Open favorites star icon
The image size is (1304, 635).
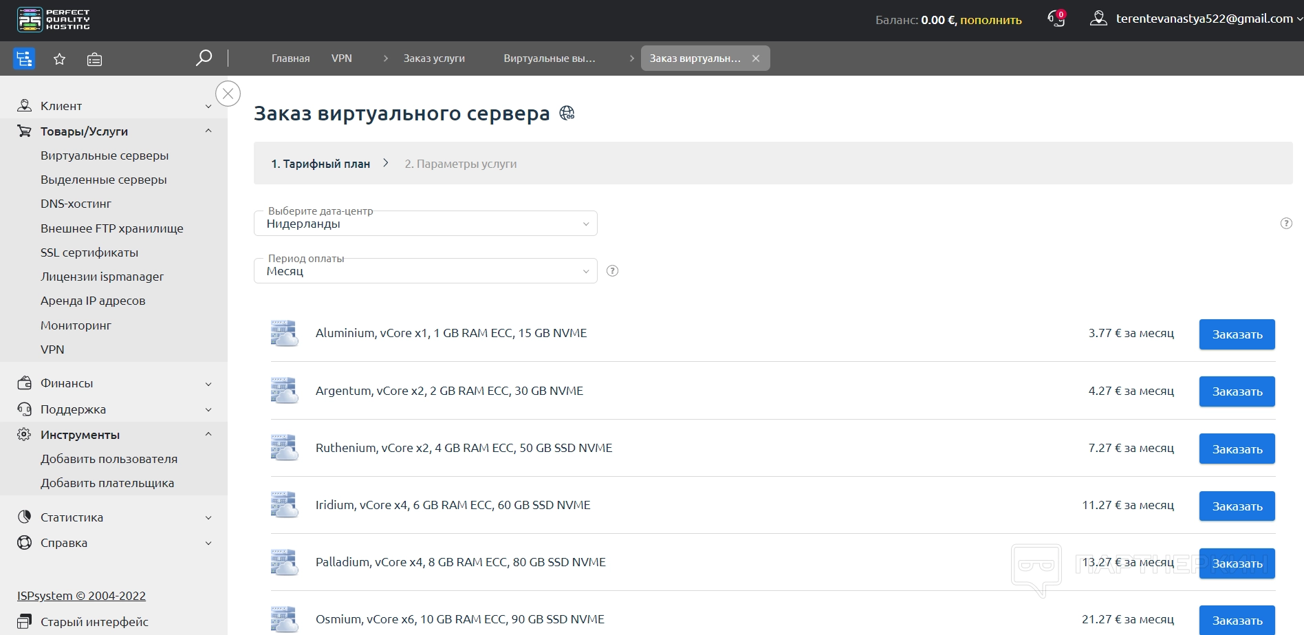click(60, 59)
